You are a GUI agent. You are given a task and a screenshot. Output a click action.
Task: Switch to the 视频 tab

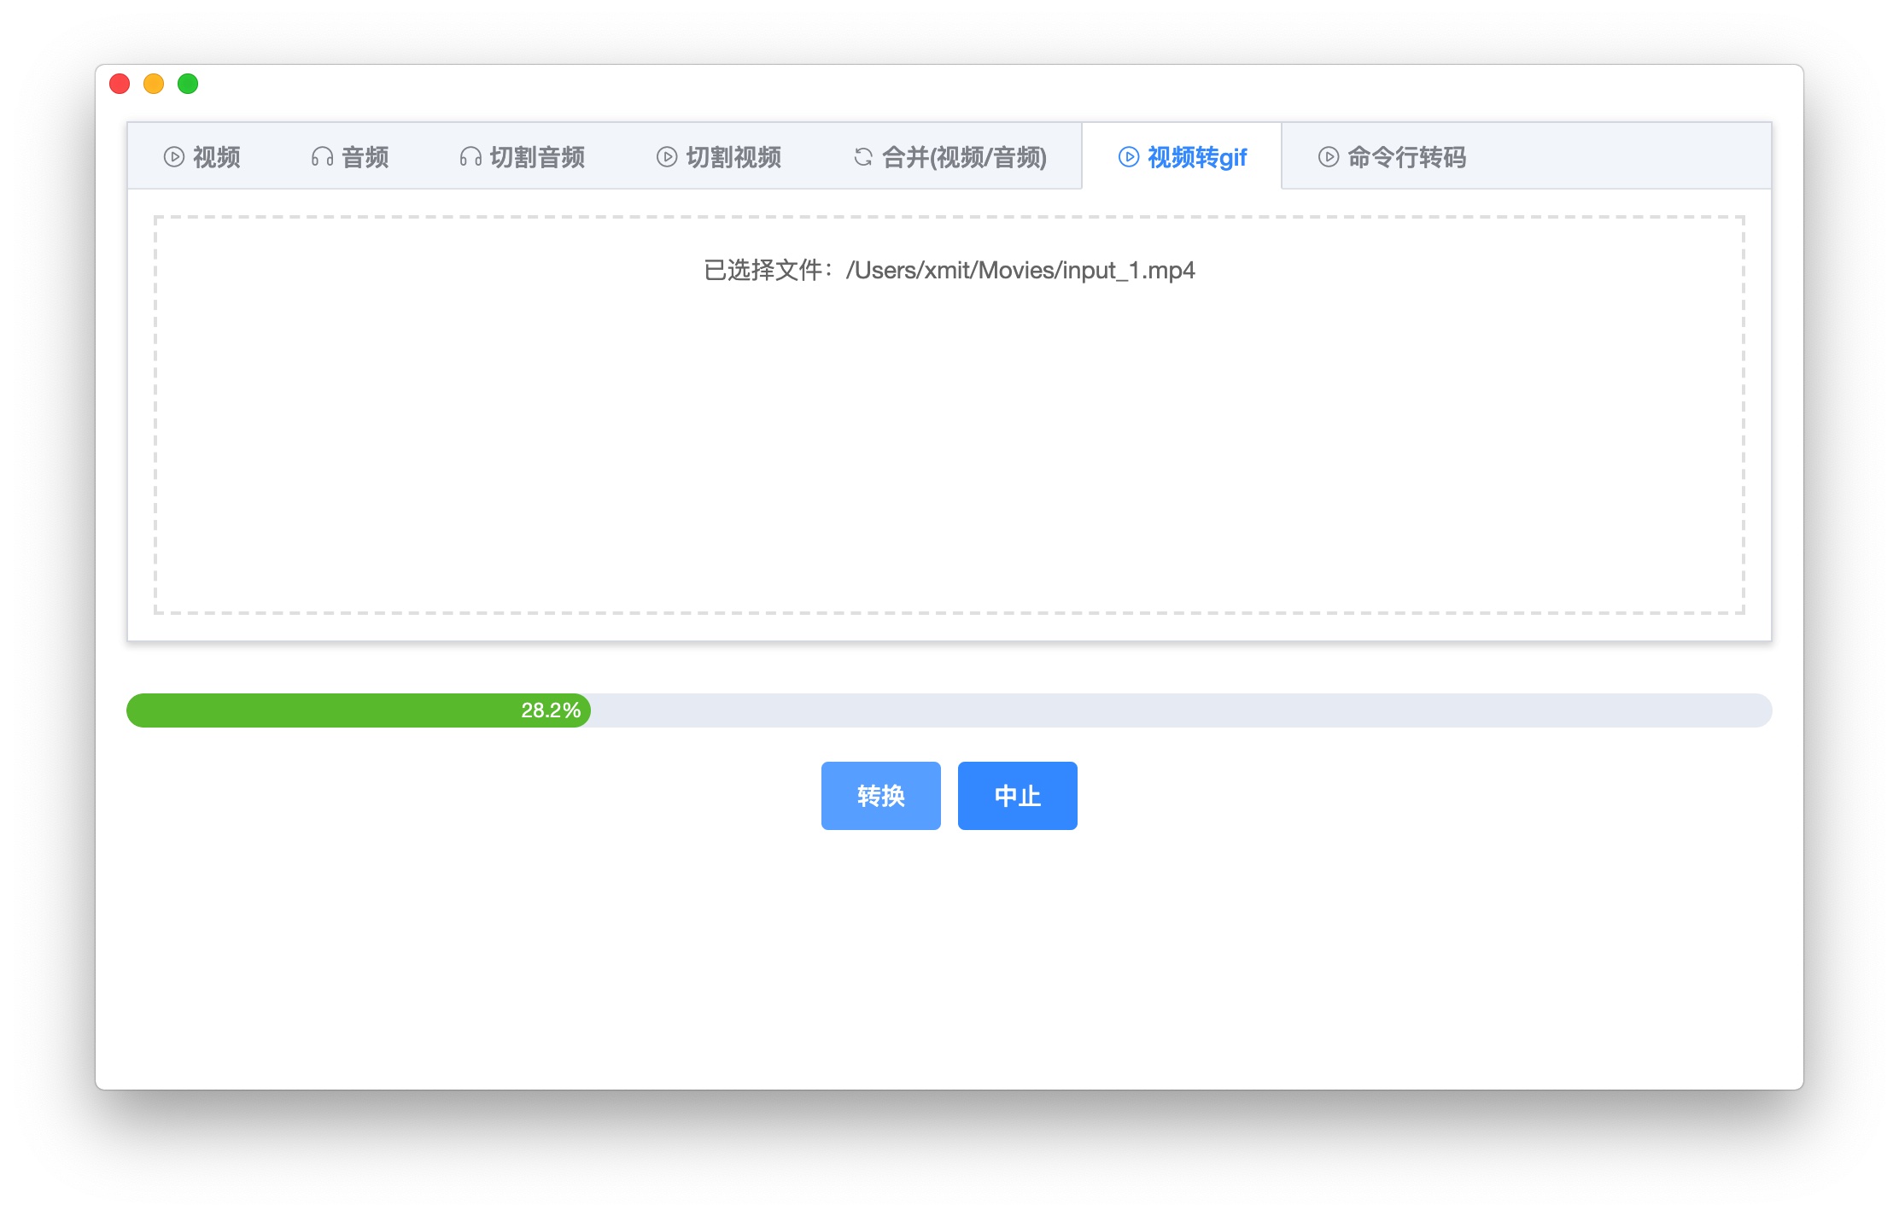216,157
